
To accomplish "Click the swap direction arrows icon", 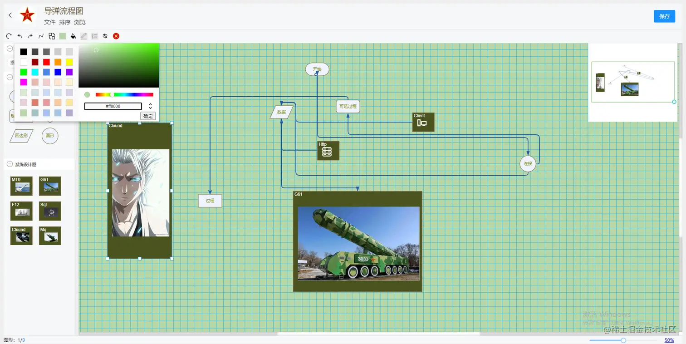I will point(105,36).
